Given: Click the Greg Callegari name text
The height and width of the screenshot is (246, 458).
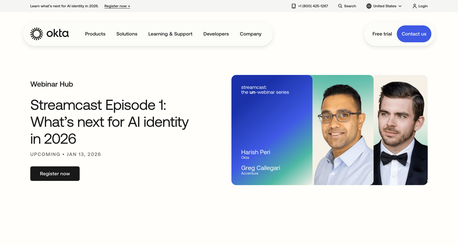Looking at the screenshot, I should click(x=261, y=168).
